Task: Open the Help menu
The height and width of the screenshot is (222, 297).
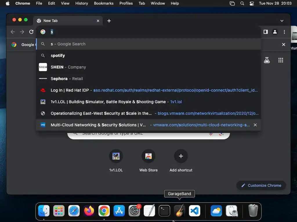Action: [x=175, y=3]
